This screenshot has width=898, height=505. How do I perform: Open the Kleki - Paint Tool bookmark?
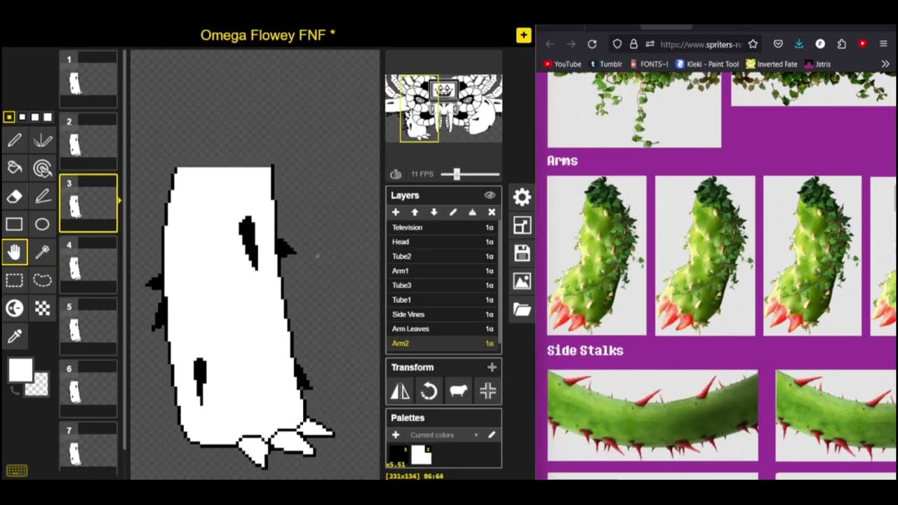(707, 64)
